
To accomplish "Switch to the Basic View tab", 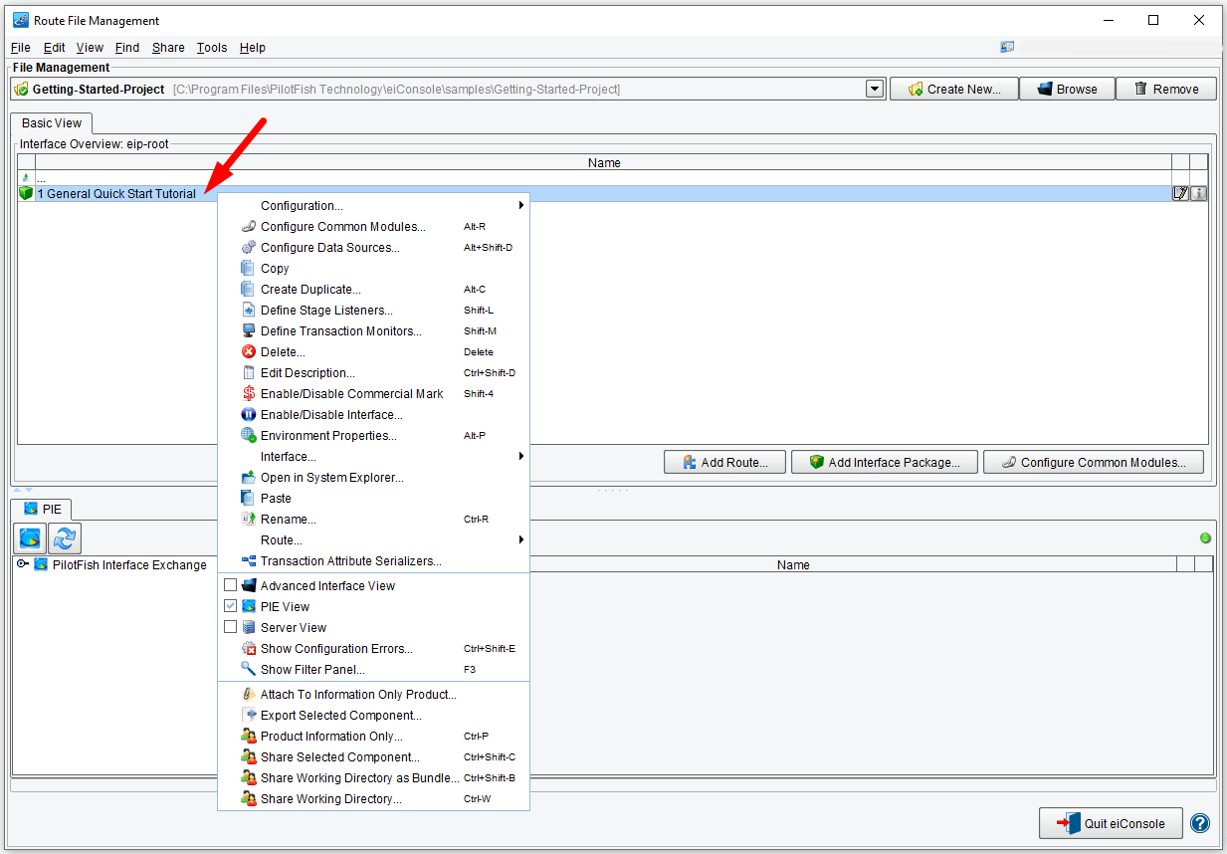I will coord(52,123).
